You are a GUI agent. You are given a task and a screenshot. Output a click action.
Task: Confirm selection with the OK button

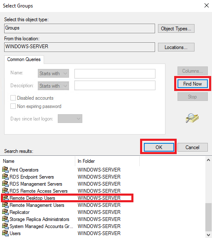coord(159,147)
